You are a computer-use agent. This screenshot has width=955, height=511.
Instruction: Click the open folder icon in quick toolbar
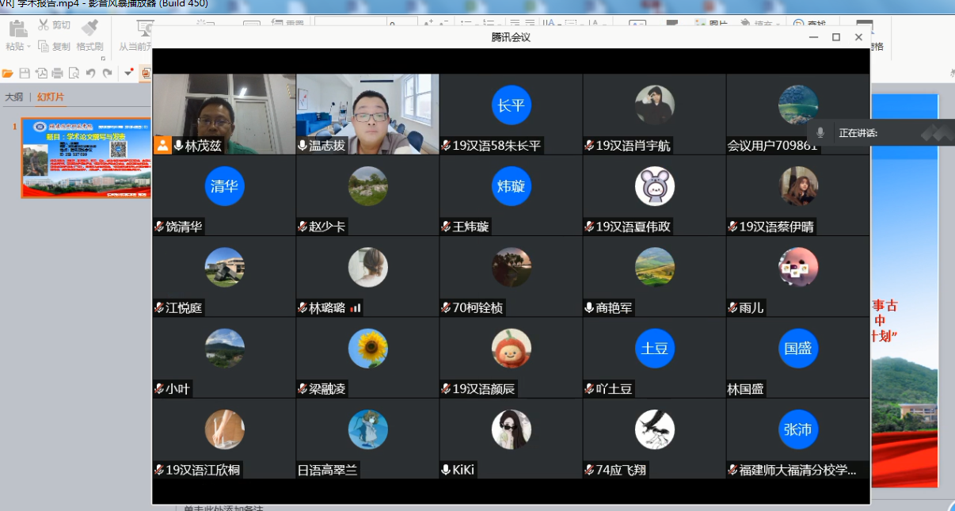[8, 74]
